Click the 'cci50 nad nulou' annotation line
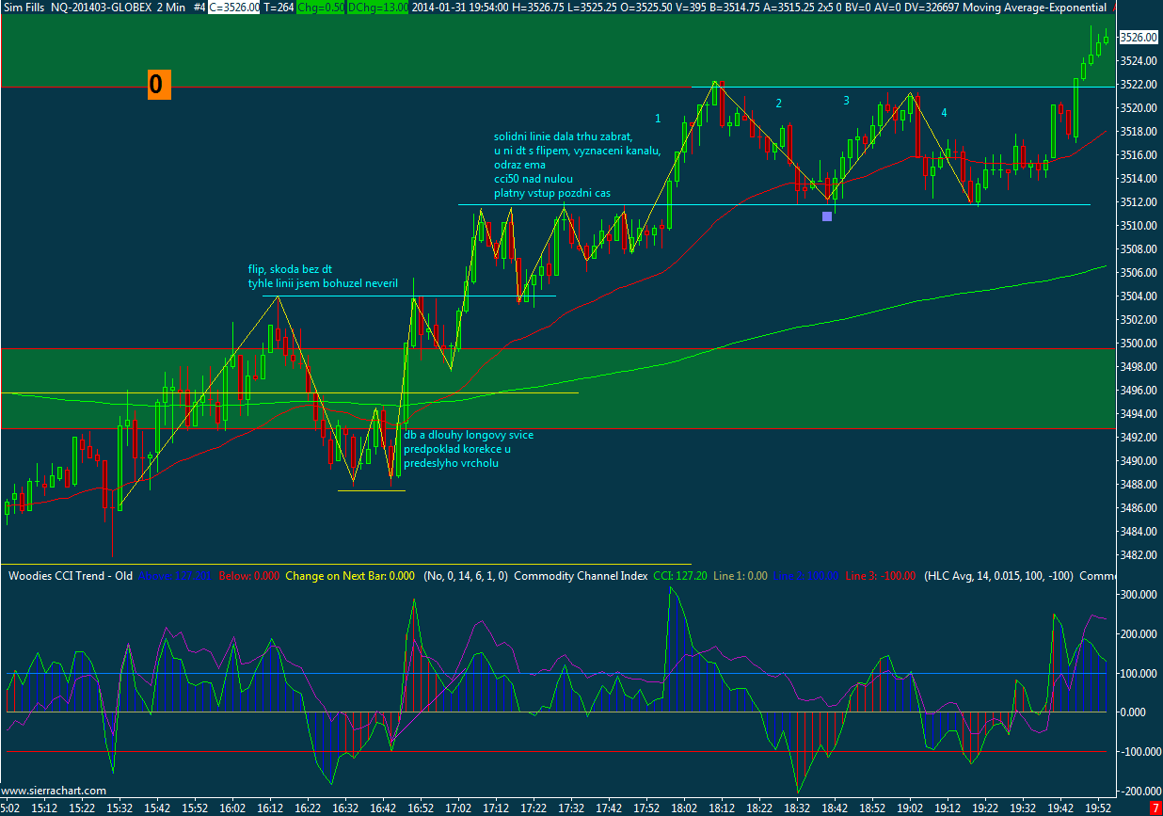This screenshot has width=1163, height=816. click(x=534, y=179)
